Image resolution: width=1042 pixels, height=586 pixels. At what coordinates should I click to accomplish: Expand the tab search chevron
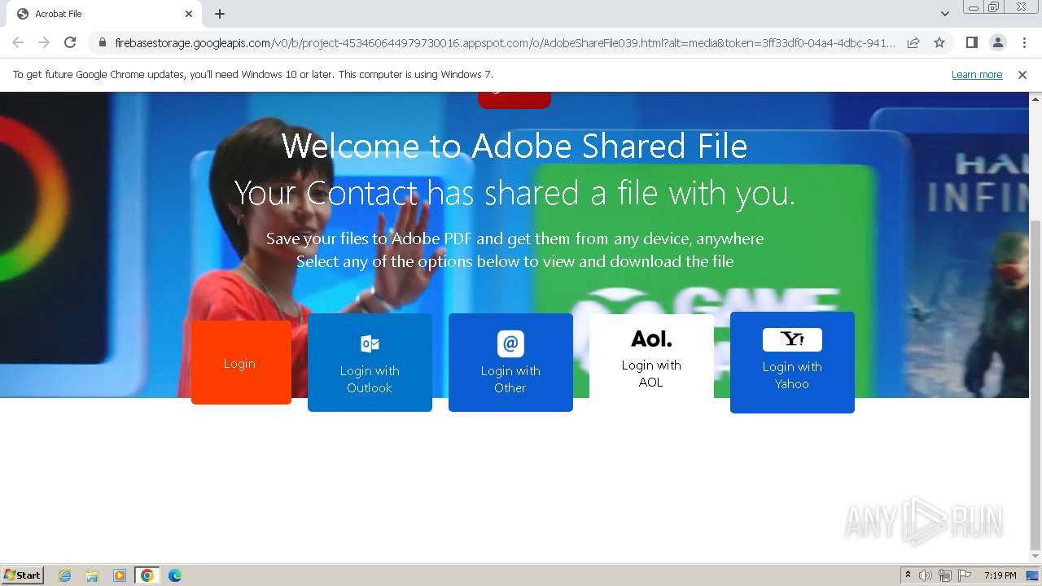click(x=944, y=14)
